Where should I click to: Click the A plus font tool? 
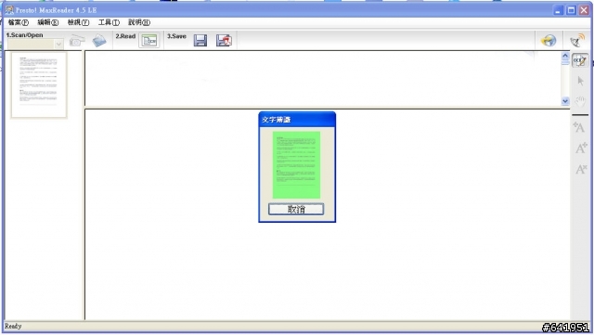[x=581, y=148]
